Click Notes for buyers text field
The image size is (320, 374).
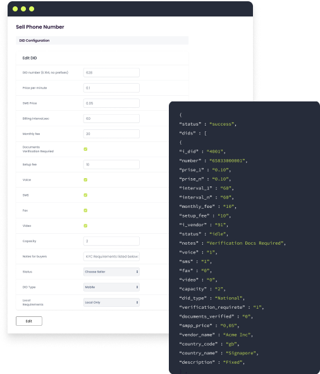pos(111,256)
